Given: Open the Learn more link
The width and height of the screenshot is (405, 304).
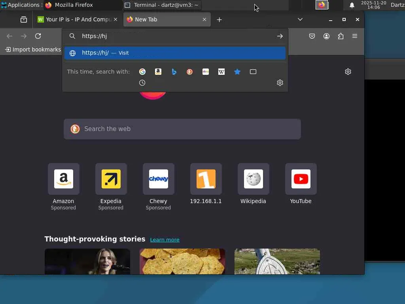Looking at the screenshot, I should click(165, 239).
